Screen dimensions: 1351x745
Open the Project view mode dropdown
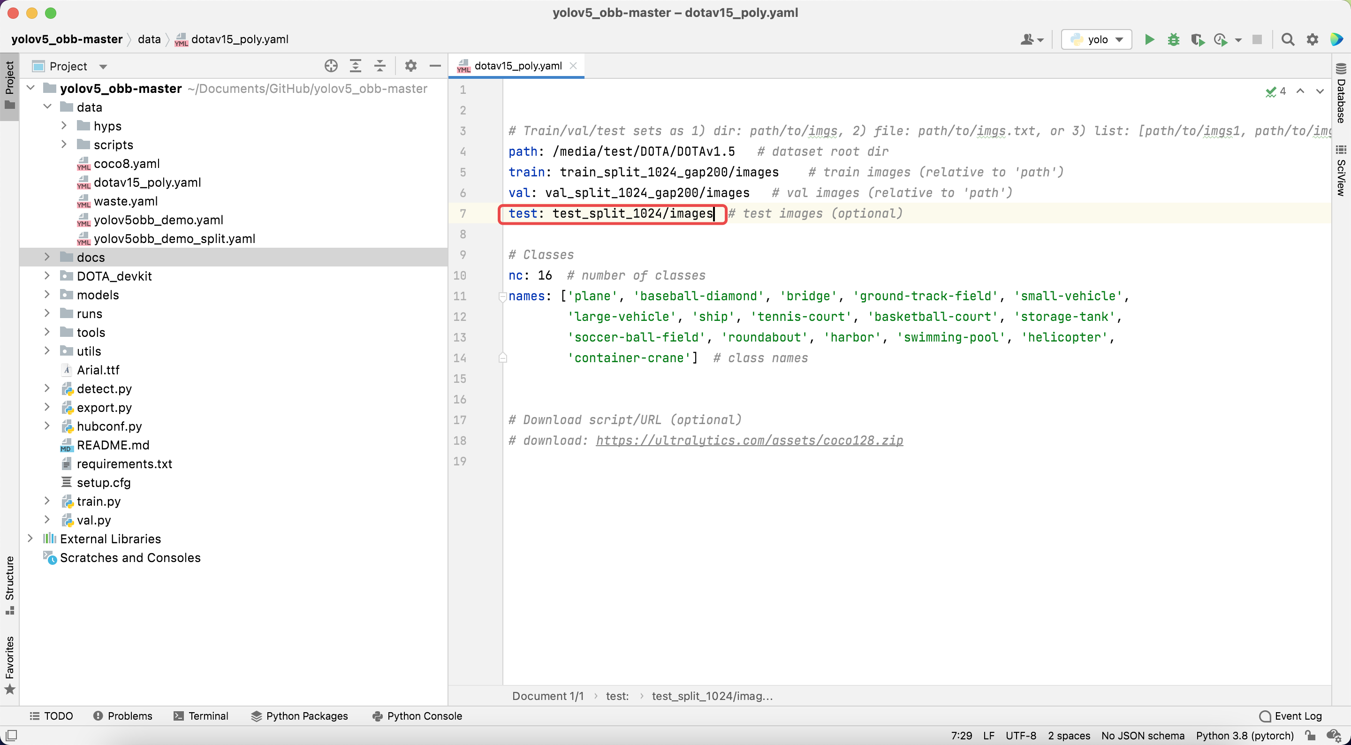point(103,66)
